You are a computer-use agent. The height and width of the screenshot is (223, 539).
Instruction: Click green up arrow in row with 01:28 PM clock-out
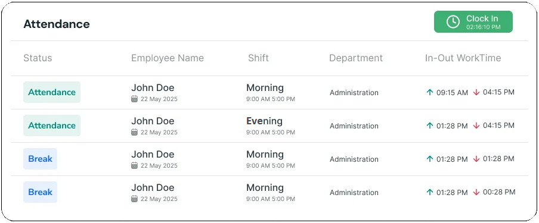point(429,159)
